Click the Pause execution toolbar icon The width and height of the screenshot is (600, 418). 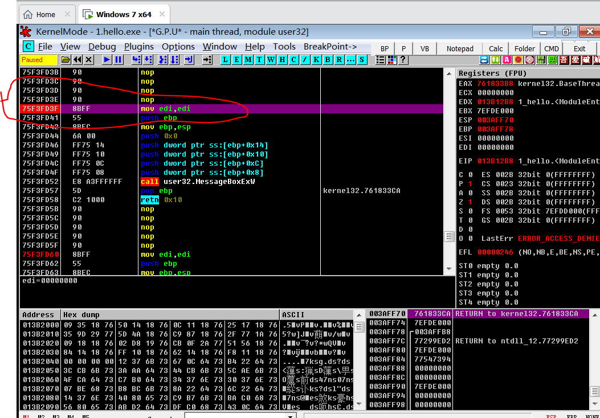pos(119,60)
